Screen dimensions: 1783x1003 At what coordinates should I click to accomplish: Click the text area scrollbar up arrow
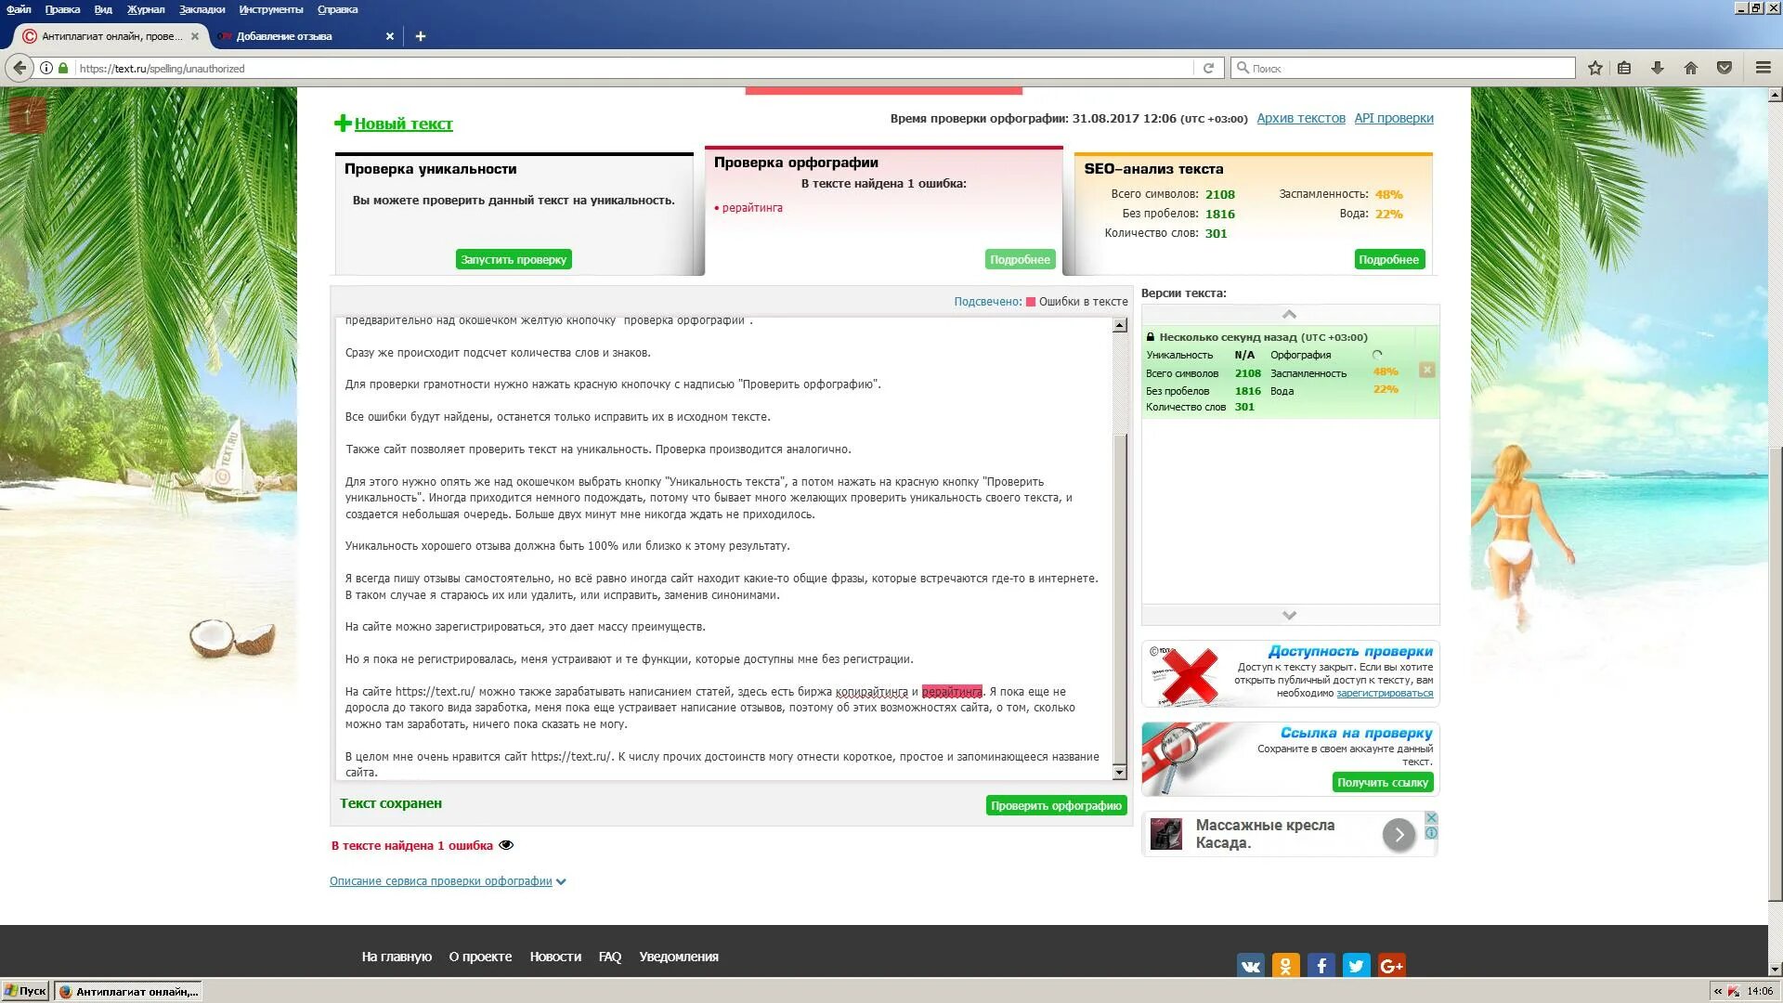[1120, 326]
